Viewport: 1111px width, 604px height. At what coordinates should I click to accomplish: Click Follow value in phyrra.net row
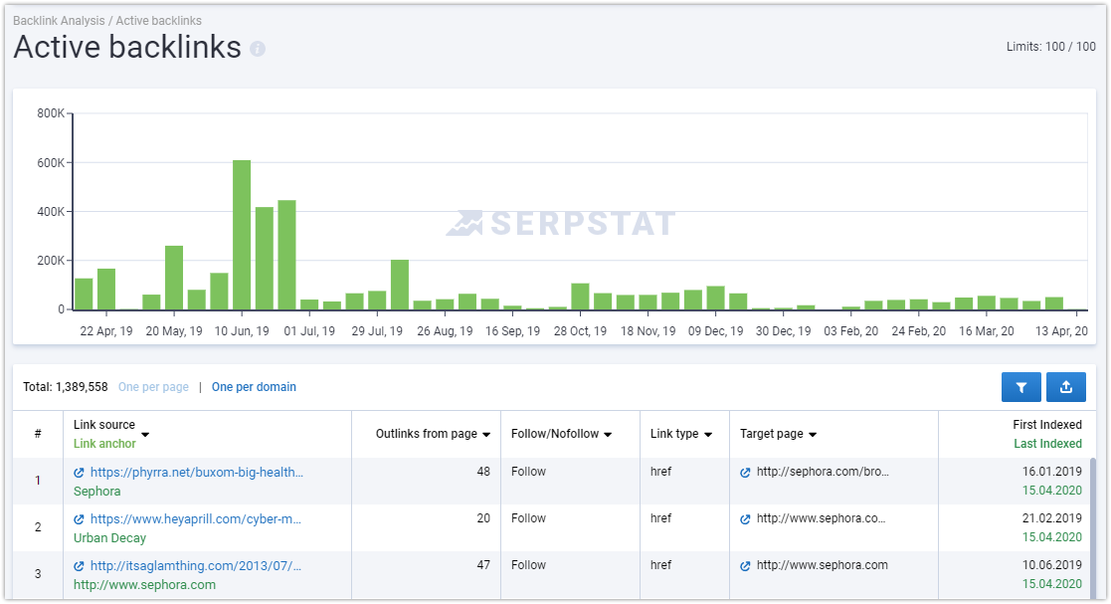[x=528, y=472]
